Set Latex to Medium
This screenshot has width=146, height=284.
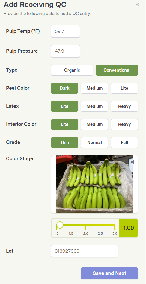point(94,106)
